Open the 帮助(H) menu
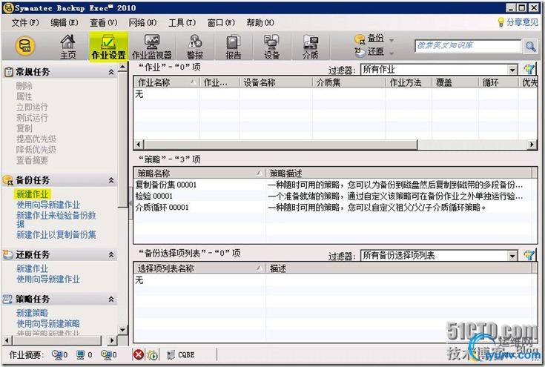Screen dimensions: 545x367 [x=260, y=22]
